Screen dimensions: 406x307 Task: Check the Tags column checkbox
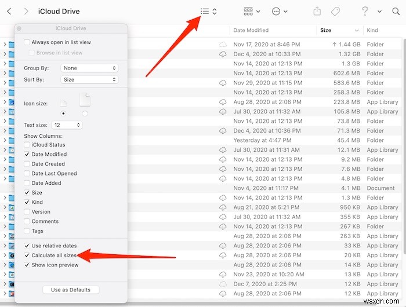coord(27,231)
